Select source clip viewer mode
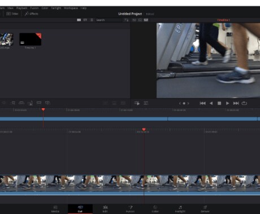Screen dimensions: 260x214 click(134, 20)
